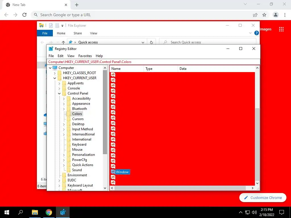Image resolution: width=291 pixels, height=218 pixels.
Task: Open the View menu in Registry Editor
Action: [71, 56]
